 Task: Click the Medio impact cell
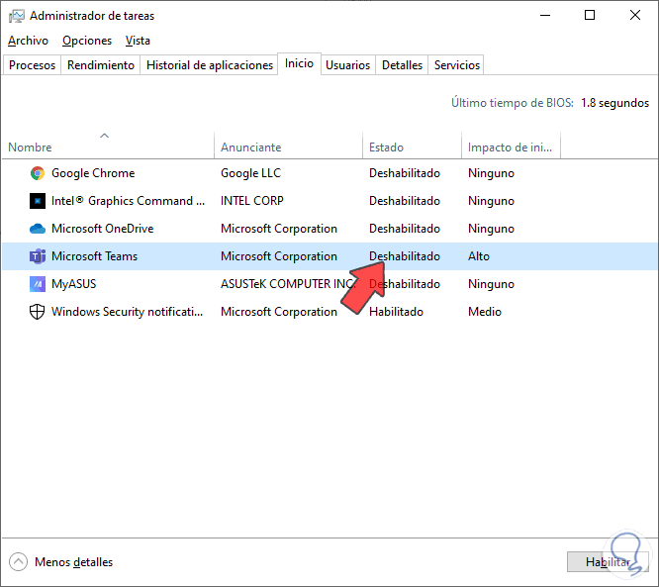485,312
